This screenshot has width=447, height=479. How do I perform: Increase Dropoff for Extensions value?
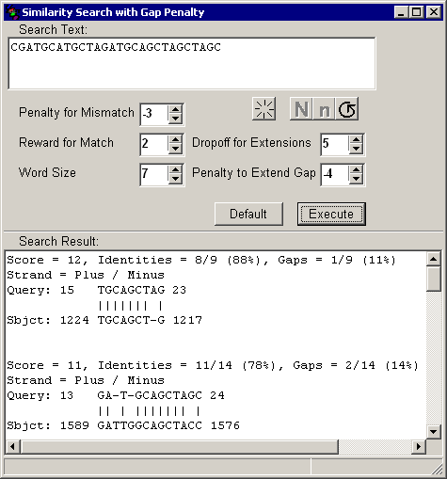point(356,139)
